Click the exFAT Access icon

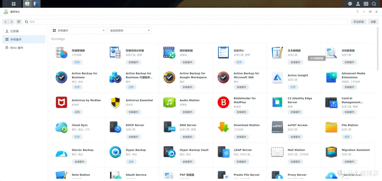(278, 127)
